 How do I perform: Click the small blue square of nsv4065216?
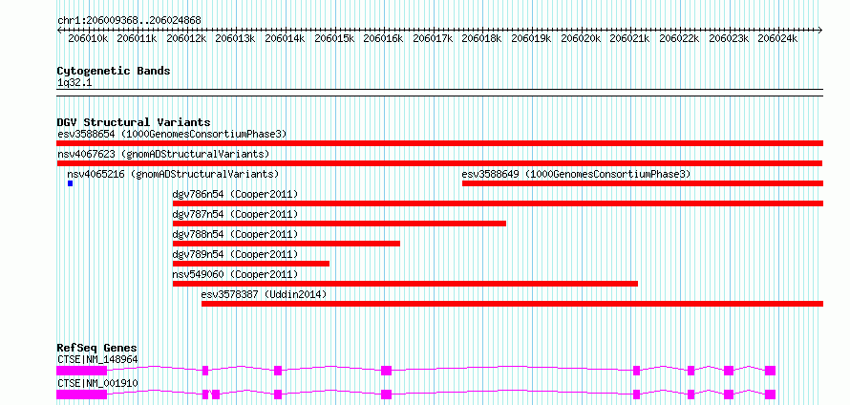click(70, 183)
